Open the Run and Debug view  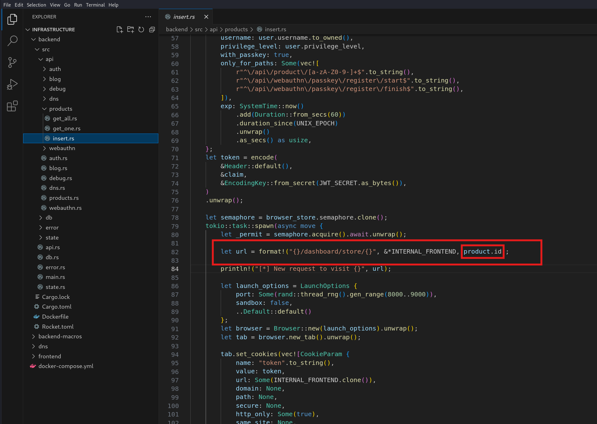click(12, 84)
